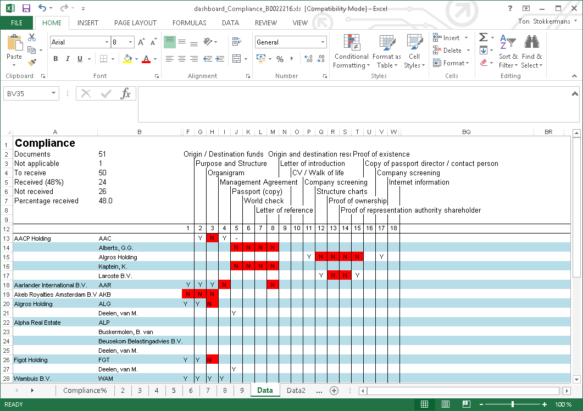Click Increase Decimal icon

pos(308,59)
